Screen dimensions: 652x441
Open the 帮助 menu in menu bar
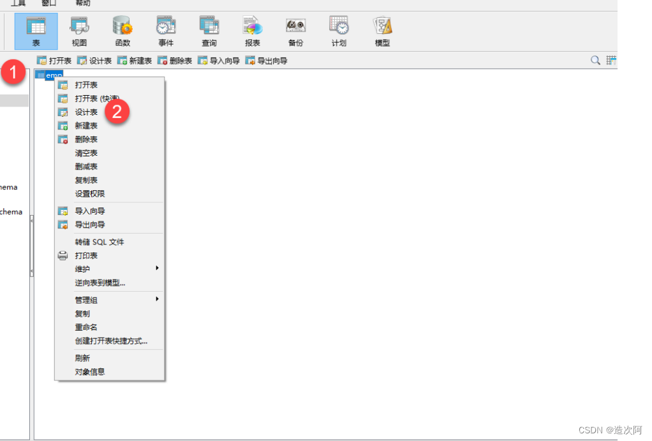click(x=83, y=3)
